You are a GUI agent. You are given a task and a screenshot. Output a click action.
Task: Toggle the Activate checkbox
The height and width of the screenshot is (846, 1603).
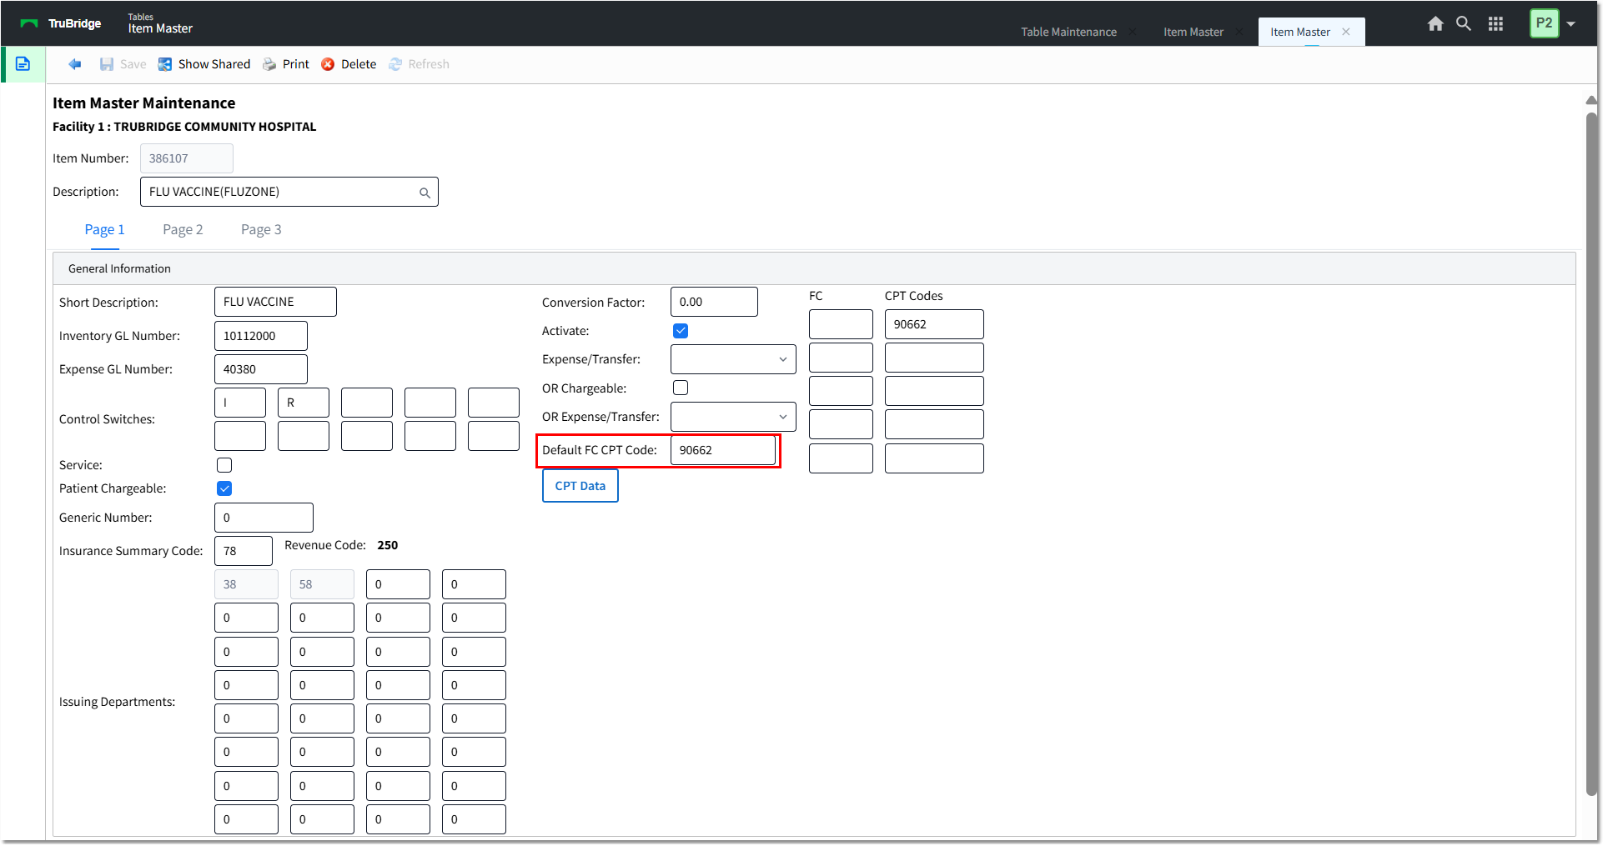(x=681, y=331)
